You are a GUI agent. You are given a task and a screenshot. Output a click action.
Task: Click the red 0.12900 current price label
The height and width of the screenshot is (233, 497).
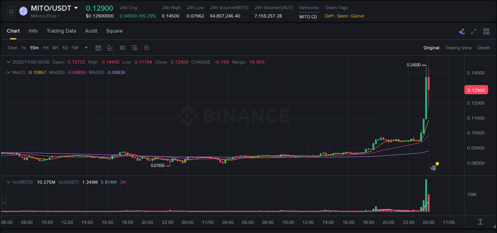click(476, 90)
